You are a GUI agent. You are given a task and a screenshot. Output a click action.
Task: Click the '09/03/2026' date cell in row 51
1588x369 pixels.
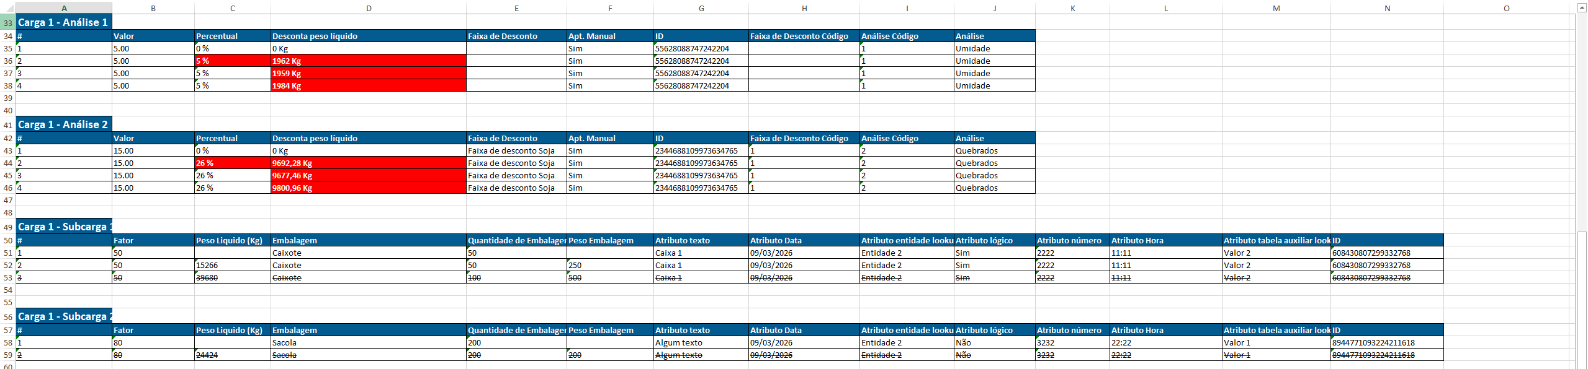click(x=804, y=253)
